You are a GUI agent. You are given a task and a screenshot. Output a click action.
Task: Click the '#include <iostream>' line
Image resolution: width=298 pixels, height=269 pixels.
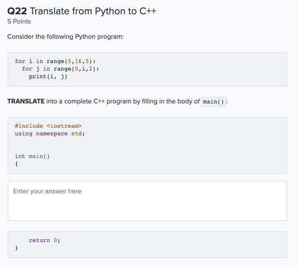[48, 126]
